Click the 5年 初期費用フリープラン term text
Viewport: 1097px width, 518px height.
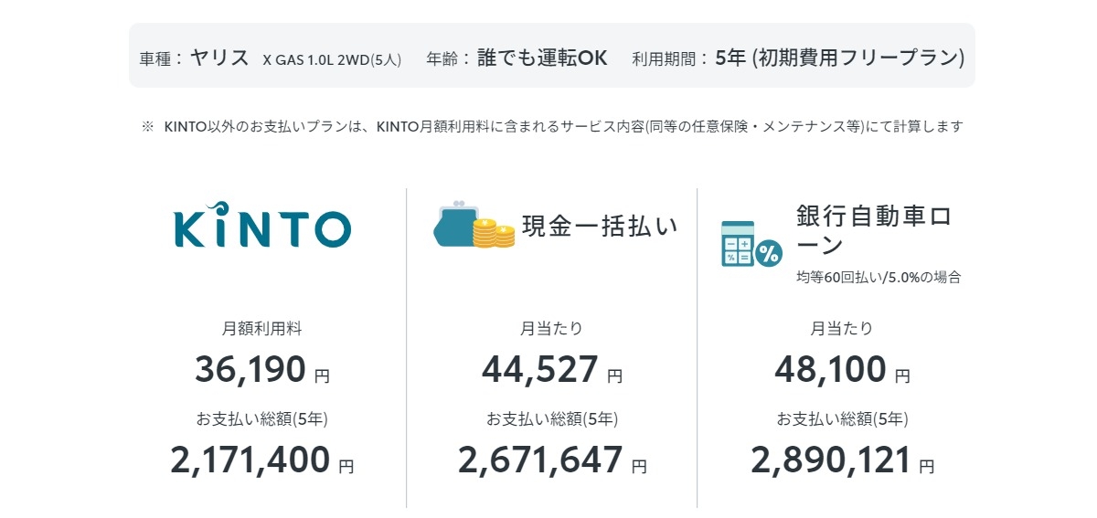(x=839, y=58)
